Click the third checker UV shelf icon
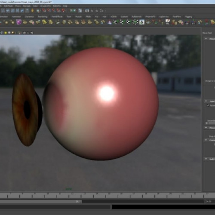This screenshot has width=215, height=215. pos(129,22)
